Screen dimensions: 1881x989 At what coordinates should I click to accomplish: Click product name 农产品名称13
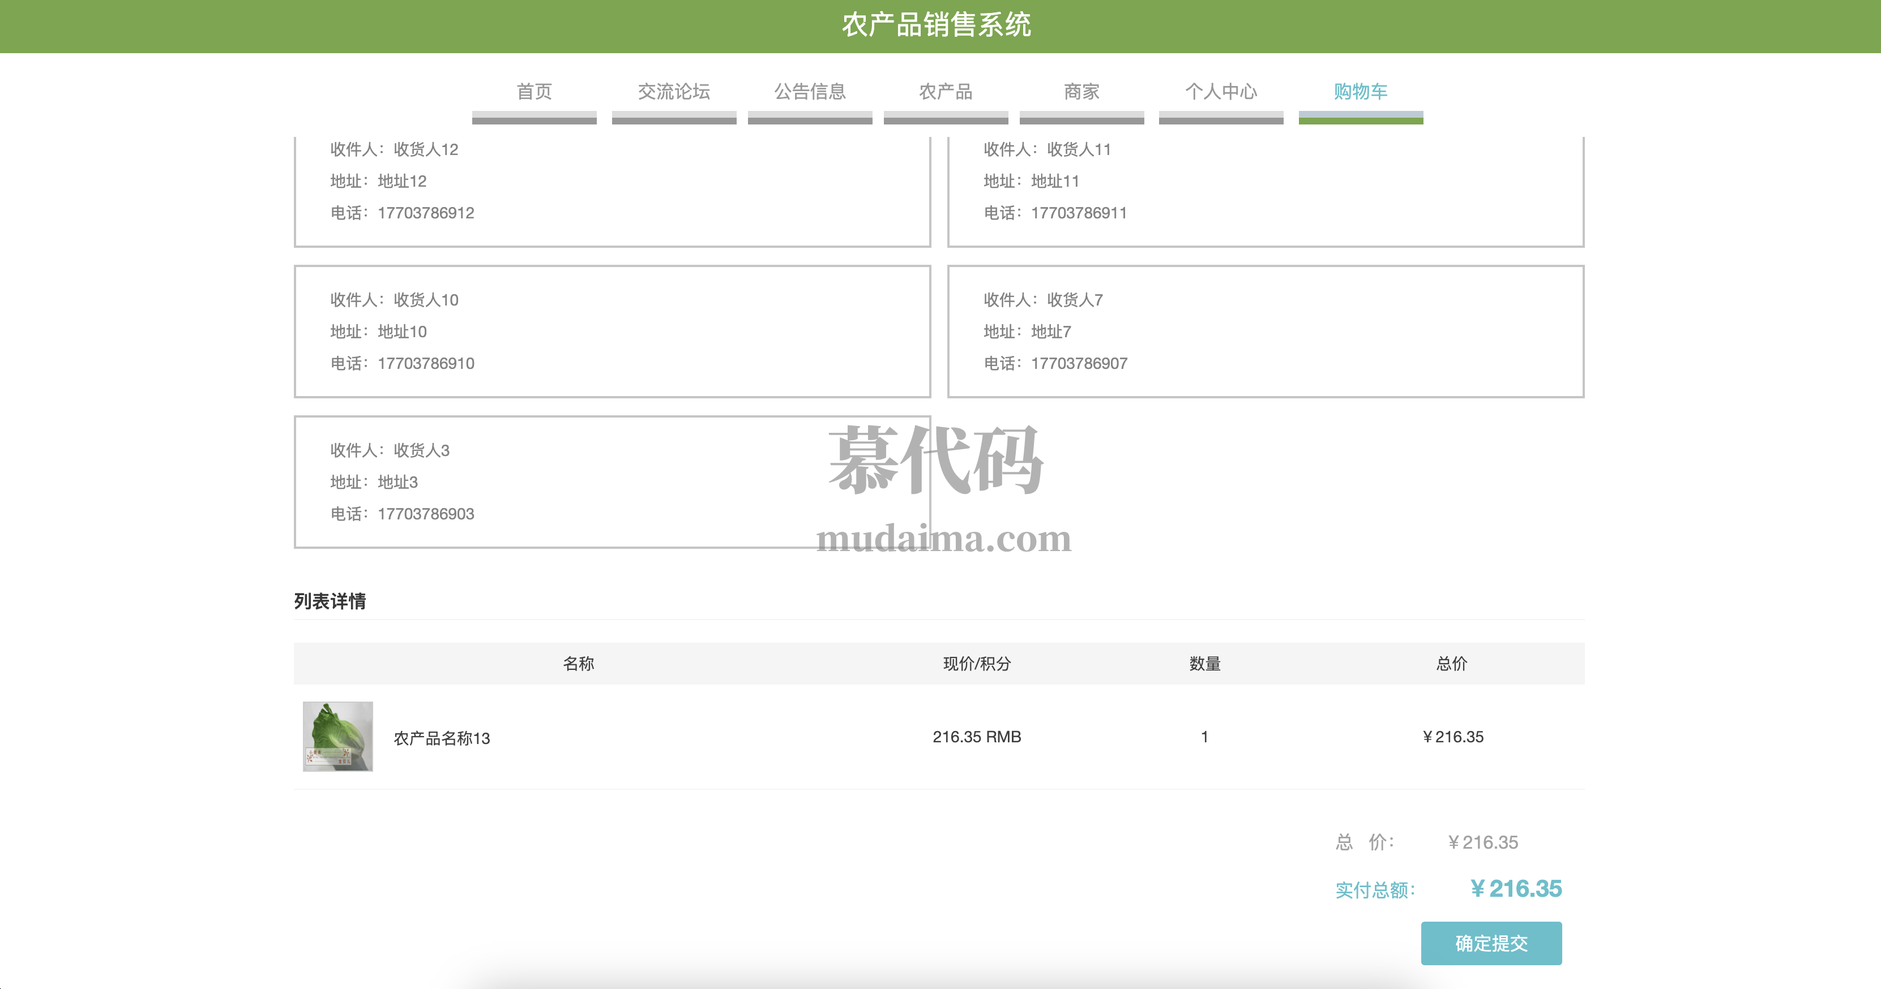pyautogui.click(x=442, y=738)
